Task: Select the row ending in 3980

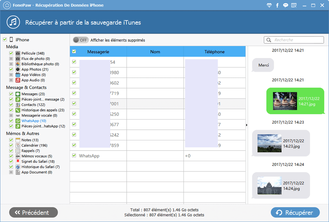Action: pyautogui.click(x=157, y=73)
